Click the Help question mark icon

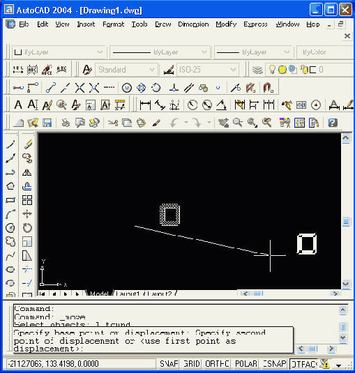tap(333, 123)
